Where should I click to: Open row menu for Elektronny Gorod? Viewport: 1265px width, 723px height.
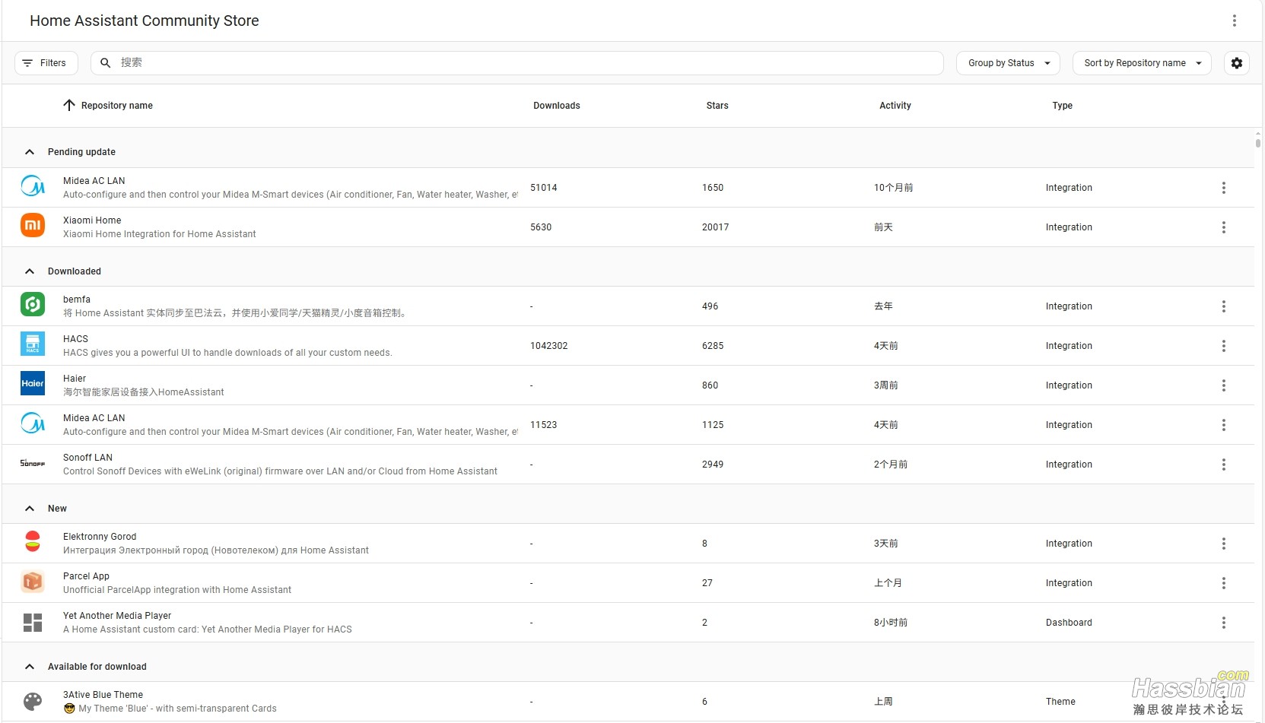[1223, 544]
